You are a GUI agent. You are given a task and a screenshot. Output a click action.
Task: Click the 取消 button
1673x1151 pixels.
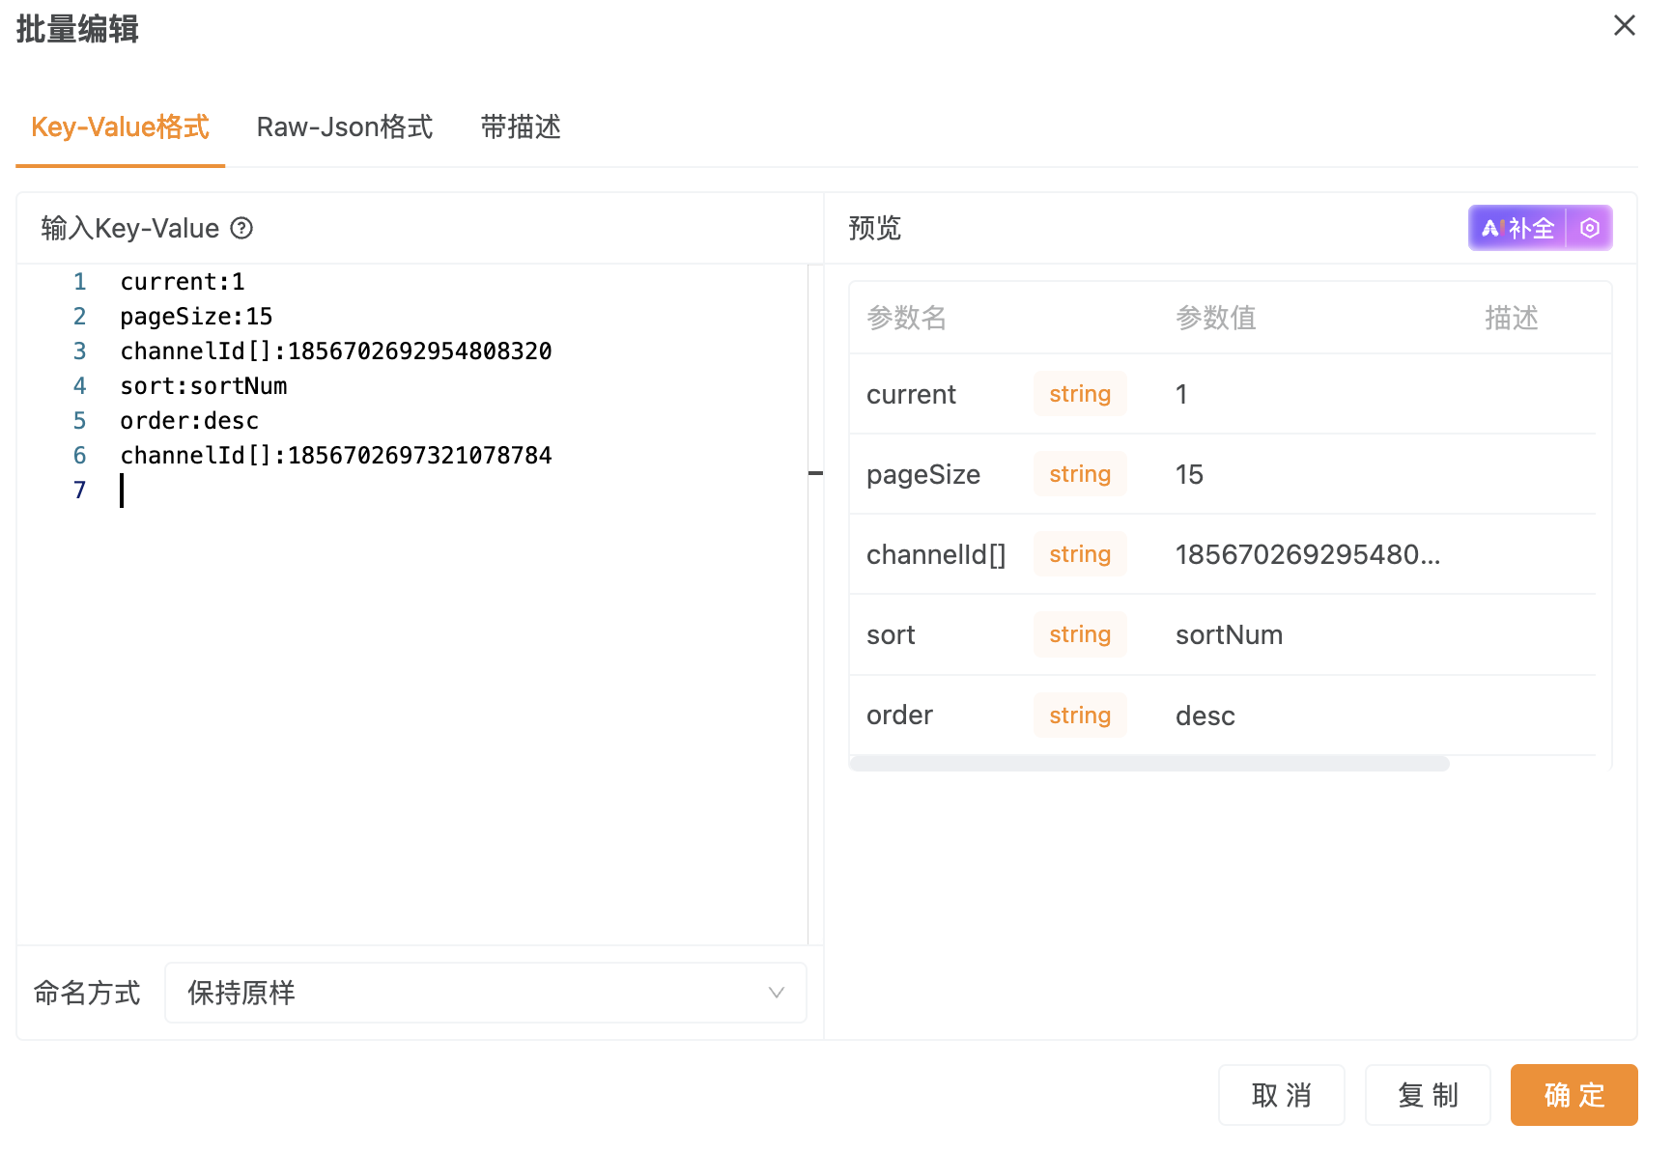[x=1282, y=1095]
